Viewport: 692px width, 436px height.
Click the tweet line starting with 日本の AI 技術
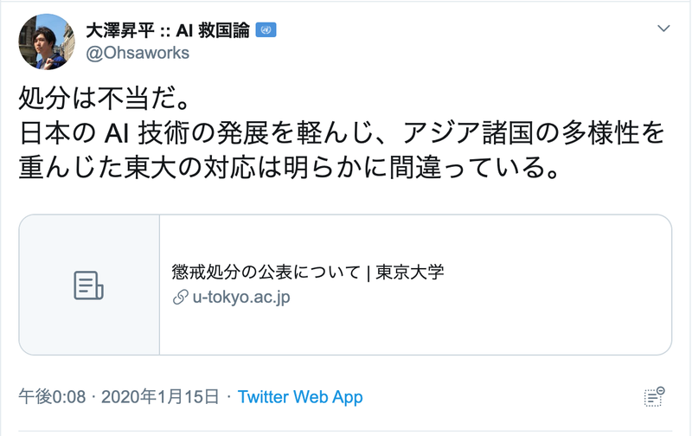(x=342, y=132)
